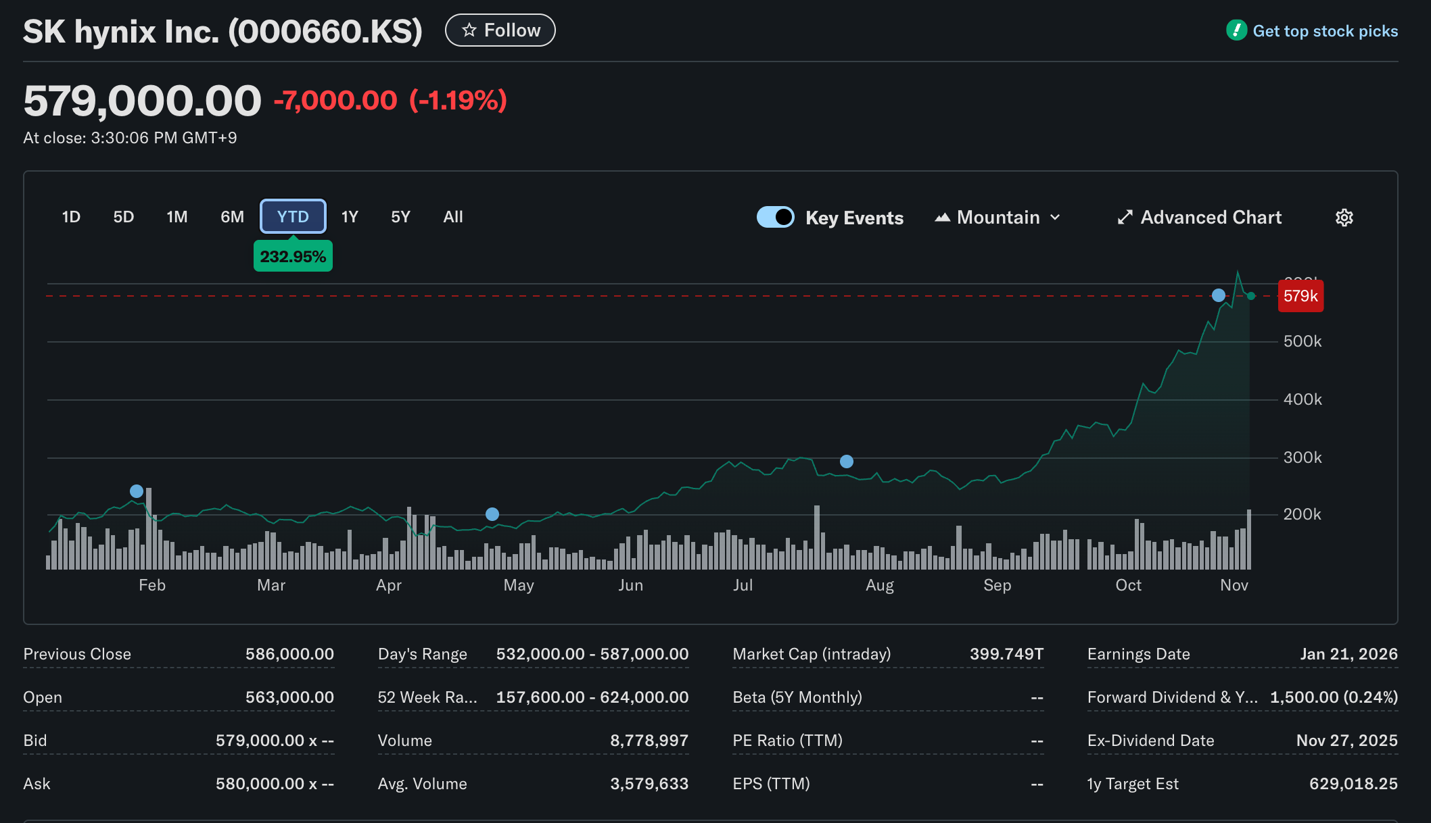The width and height of the screenshot is (1431, 823).
Task: Open chart settings gear icon
Action: click(1344, 218)
